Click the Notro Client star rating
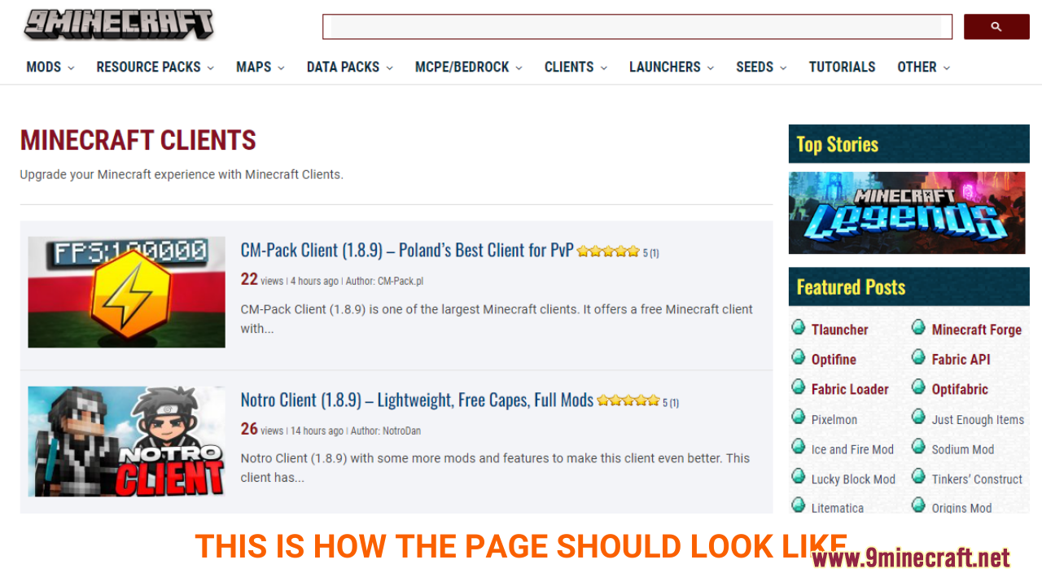Viewport: 1042px width, 586px height. pos(628,400)
